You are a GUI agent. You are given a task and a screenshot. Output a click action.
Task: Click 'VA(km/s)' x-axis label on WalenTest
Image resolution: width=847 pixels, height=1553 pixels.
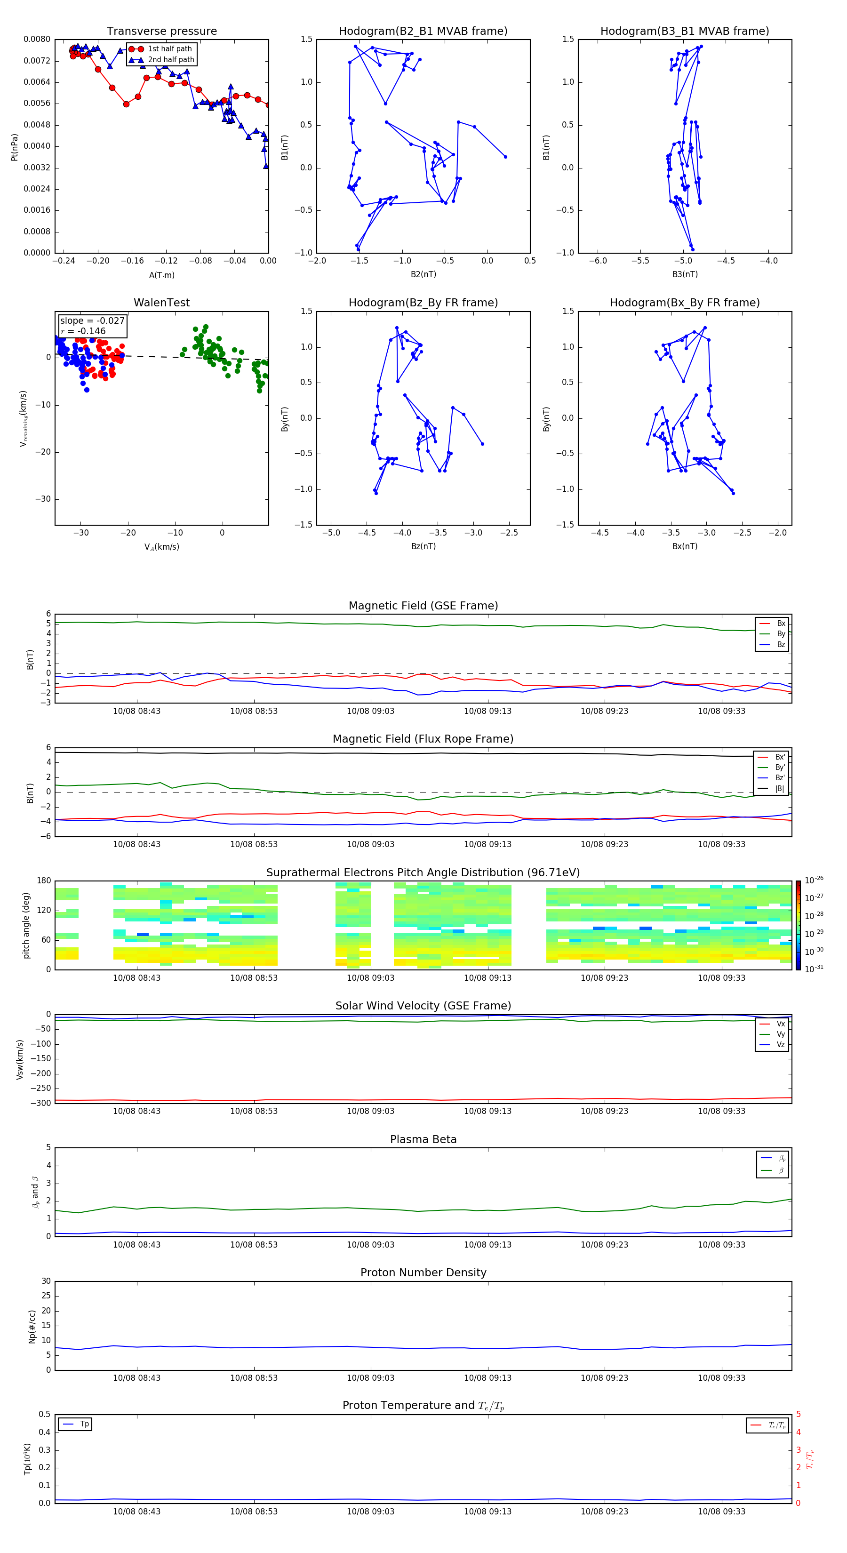(x=161, y=547)
